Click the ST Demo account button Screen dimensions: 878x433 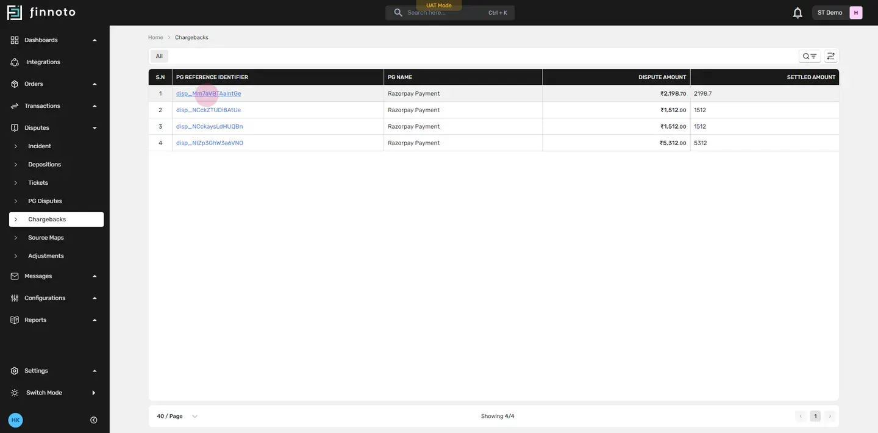pyautogui.click(x=838, y=13)
